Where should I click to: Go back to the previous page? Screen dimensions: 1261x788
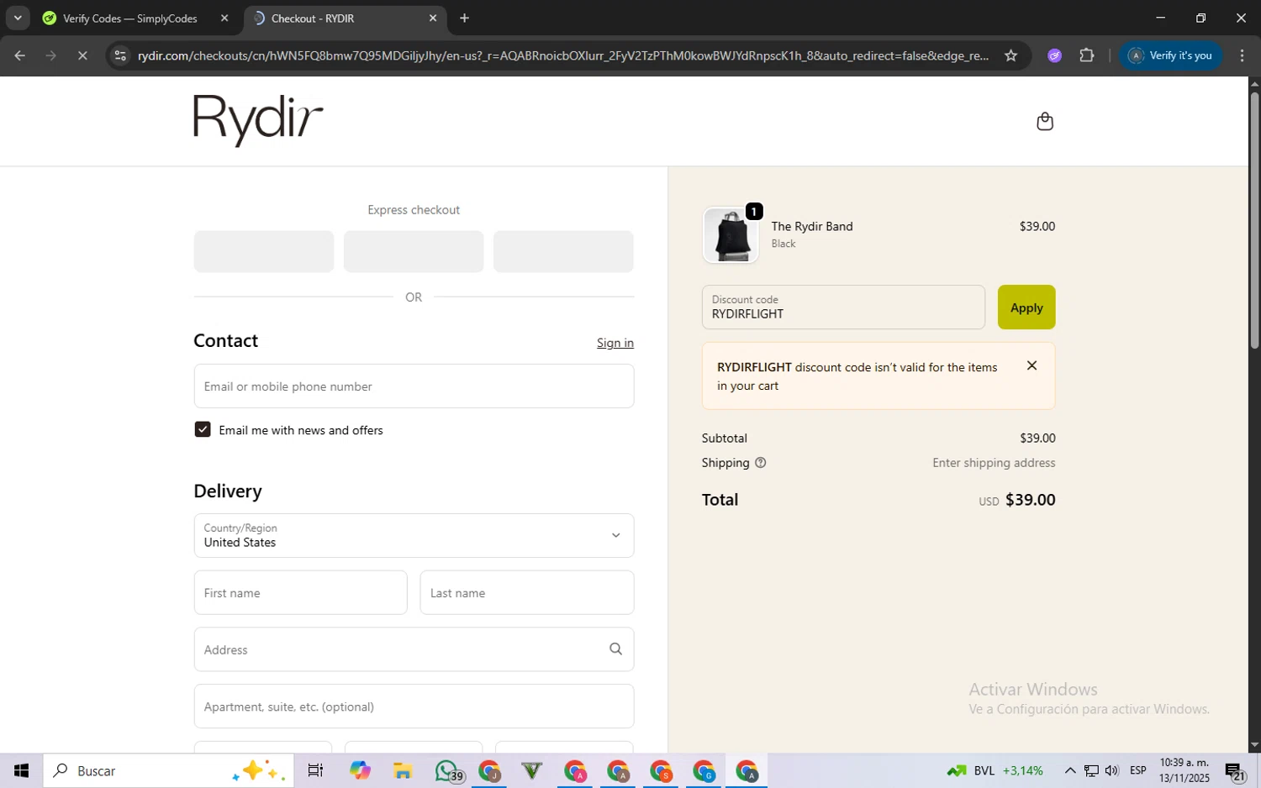tap(19, 55)
